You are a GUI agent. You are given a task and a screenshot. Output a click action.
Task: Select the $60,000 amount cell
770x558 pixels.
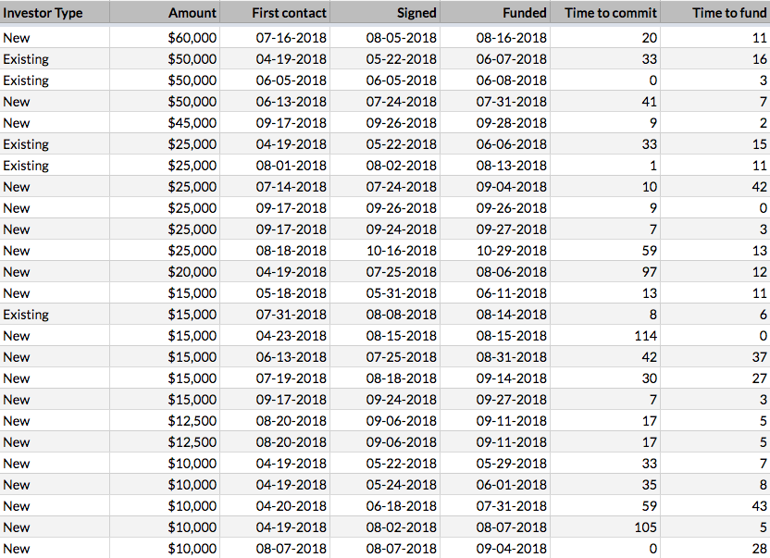point(192,38)
